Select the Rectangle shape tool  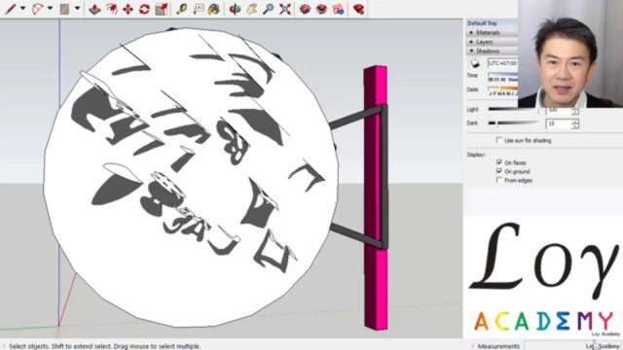pos(64,9)
